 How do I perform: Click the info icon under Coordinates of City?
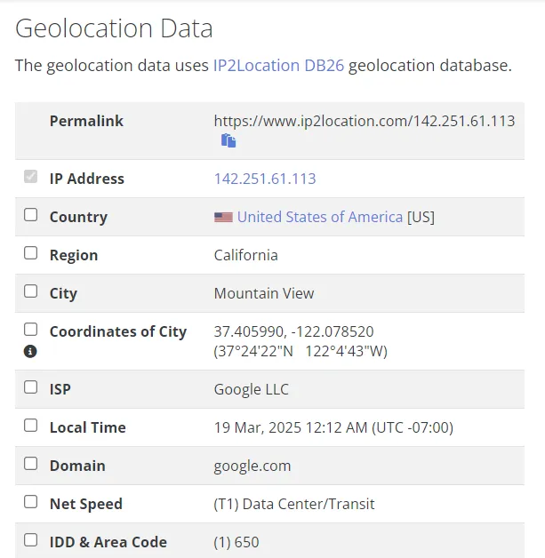tap(30, 351)
